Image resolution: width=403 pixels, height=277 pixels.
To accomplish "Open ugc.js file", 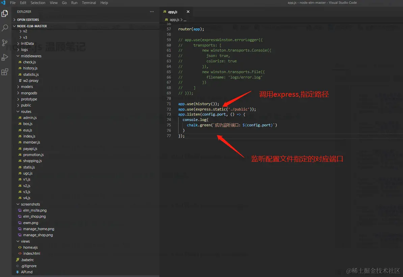I will coord(28,173).
